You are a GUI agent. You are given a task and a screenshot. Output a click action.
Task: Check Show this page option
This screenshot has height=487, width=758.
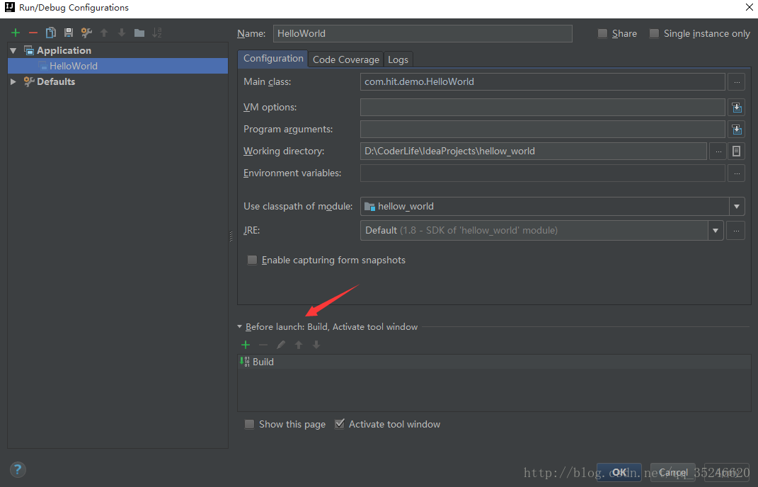click(249, 424)
